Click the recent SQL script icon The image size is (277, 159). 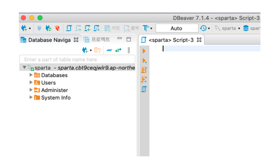[78, 28]
